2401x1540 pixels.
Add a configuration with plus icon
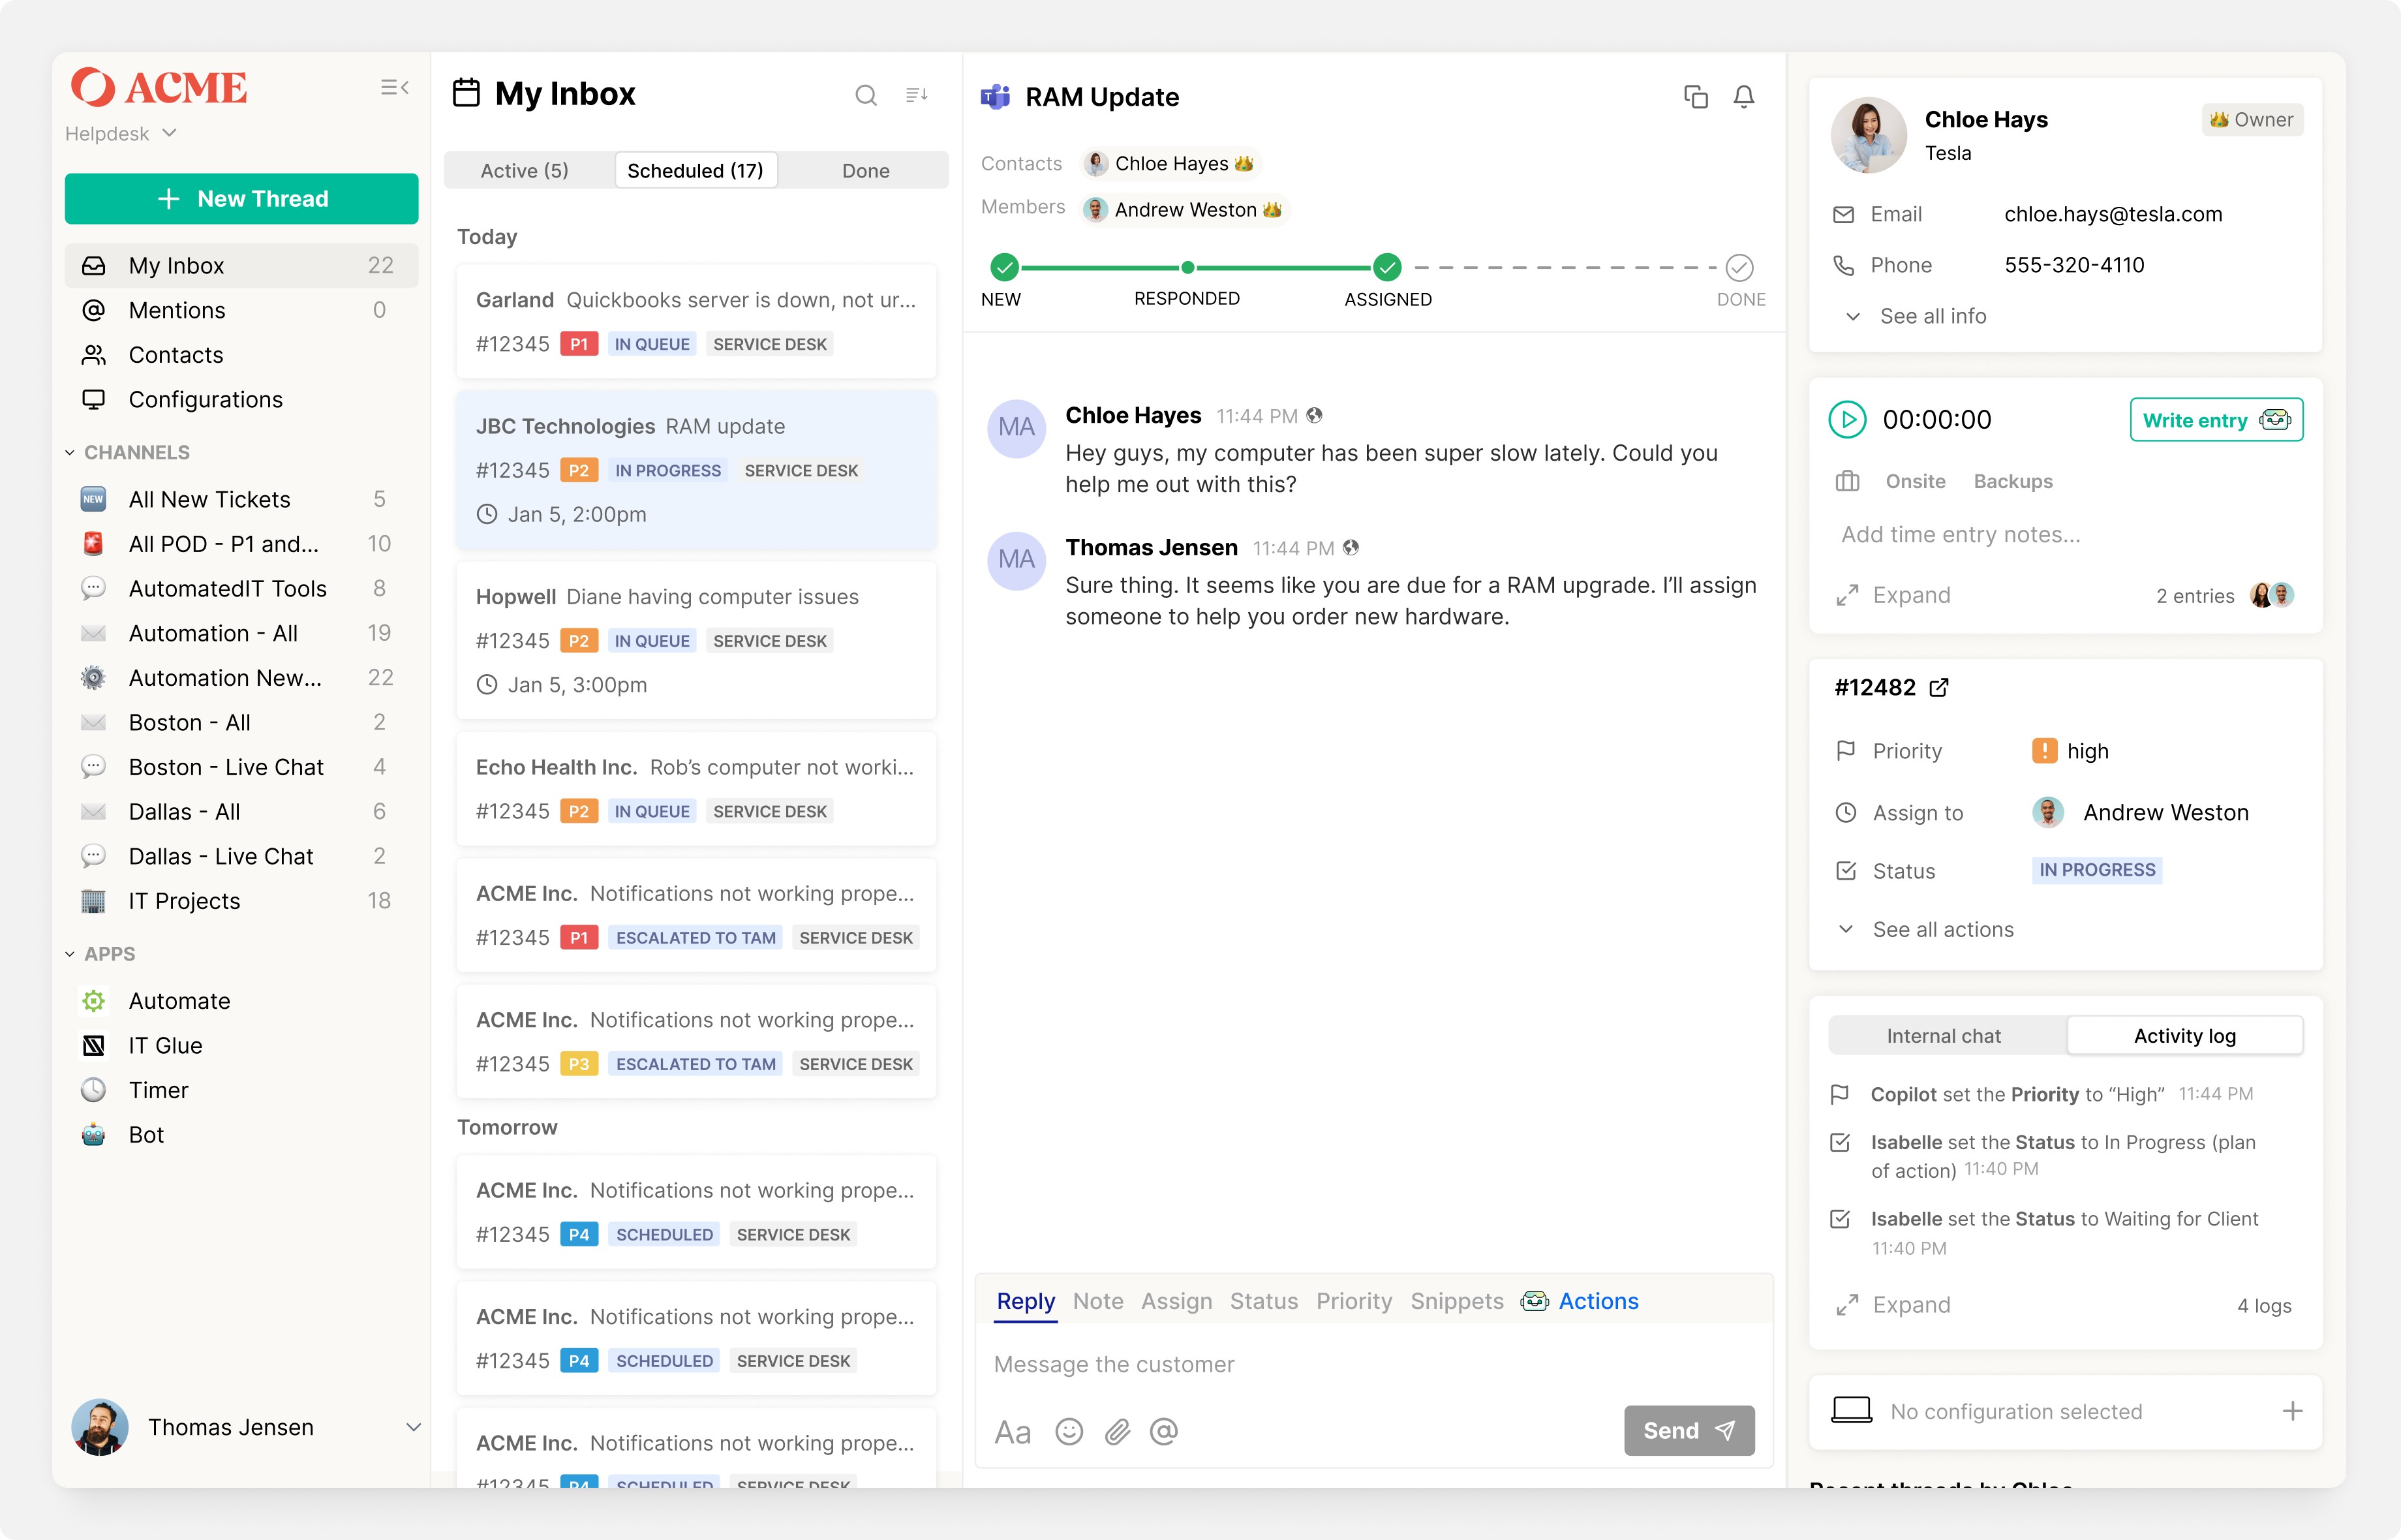pyautogui.click(x=2292, y=1411)
